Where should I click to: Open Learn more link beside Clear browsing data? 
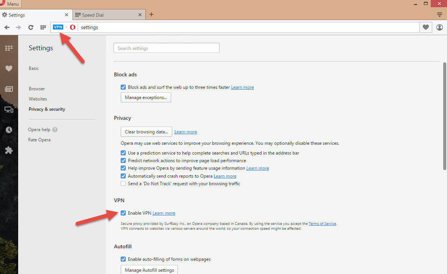(x=185, y=132)
